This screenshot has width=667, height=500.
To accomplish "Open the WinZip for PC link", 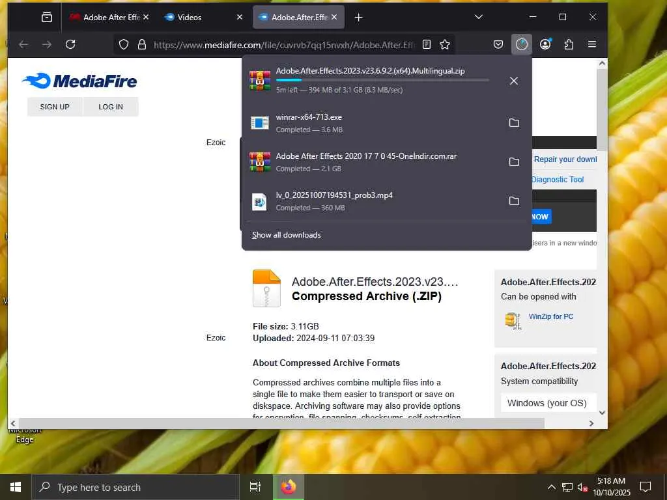I will click(551, 317).
